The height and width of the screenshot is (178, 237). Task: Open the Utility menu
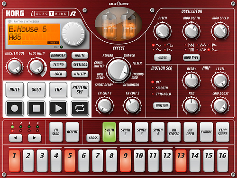pyautogui.click(x=80, y=74)
